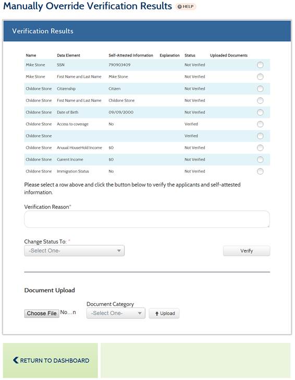
Task: Click the Immigration Status data element cell
Action: pyautogui.click(x=73, y=171)
